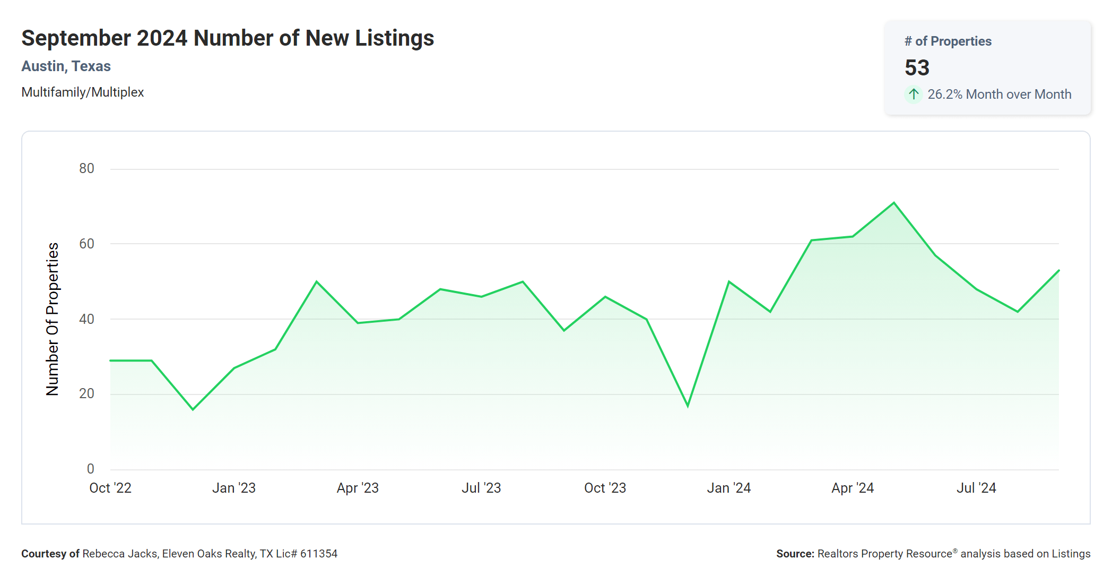Viewport: 1112px width, 584px height.
Task: Click the '# of Properties' card heading
Action: pyautogui.click(x=948, y=41)
